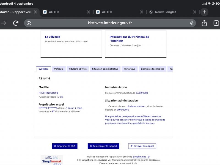Switch to the Situation administrative tab
This screenshot has height=165, width=220.
pos(105,69)
